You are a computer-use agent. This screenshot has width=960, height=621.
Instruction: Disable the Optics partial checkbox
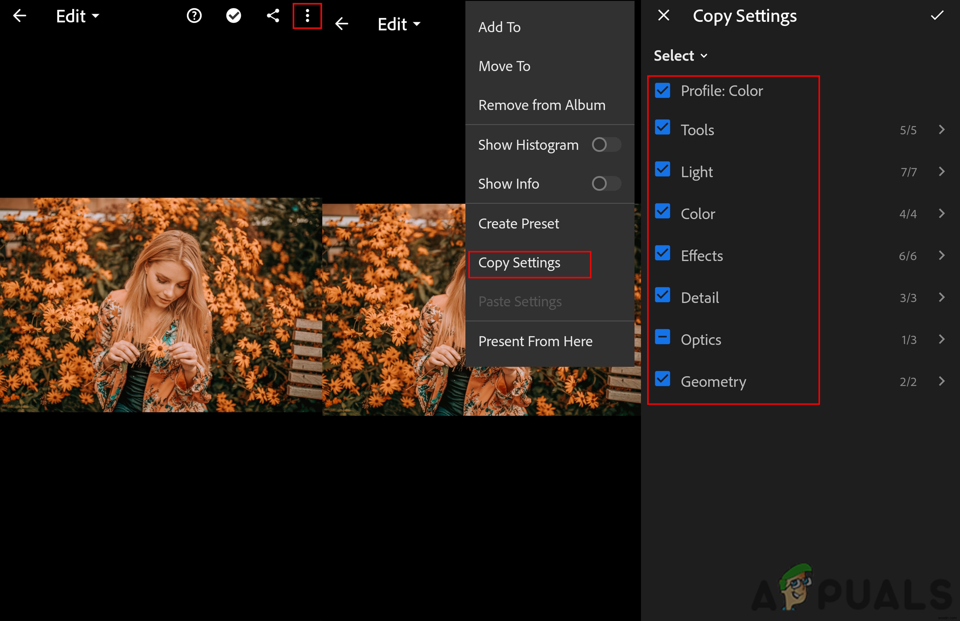pyautogui.click(x=662, y=339)
